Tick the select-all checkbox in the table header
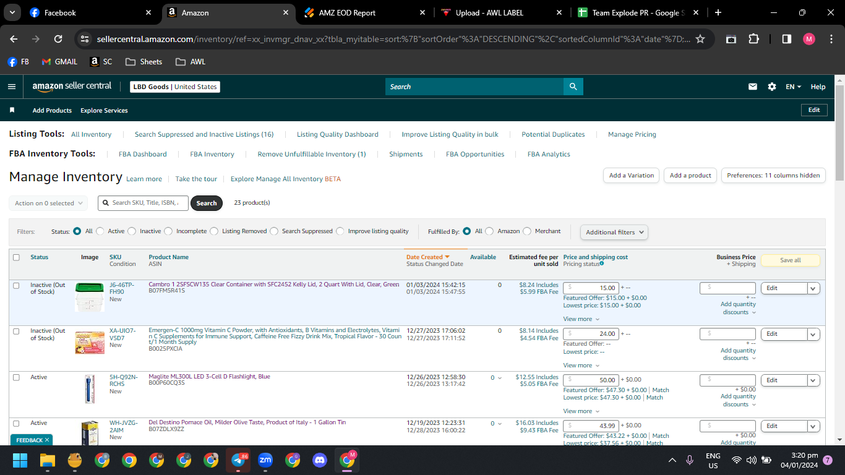 click(16, 257)
